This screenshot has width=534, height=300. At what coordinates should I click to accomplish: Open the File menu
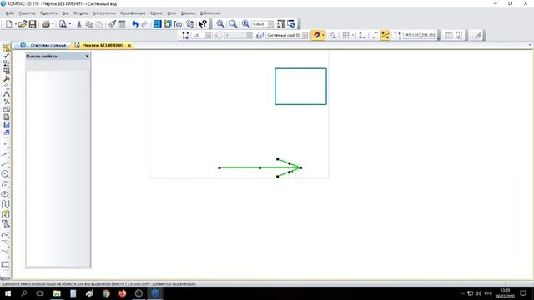[x=10, y=13]
